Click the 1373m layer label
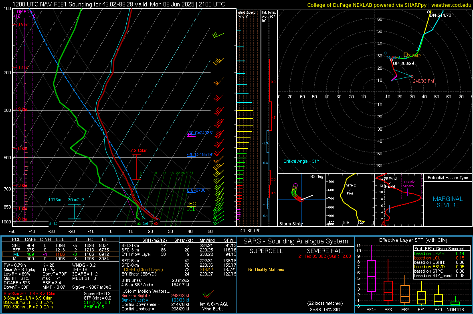Screen dimensions: 473x314 pos(55,200)
